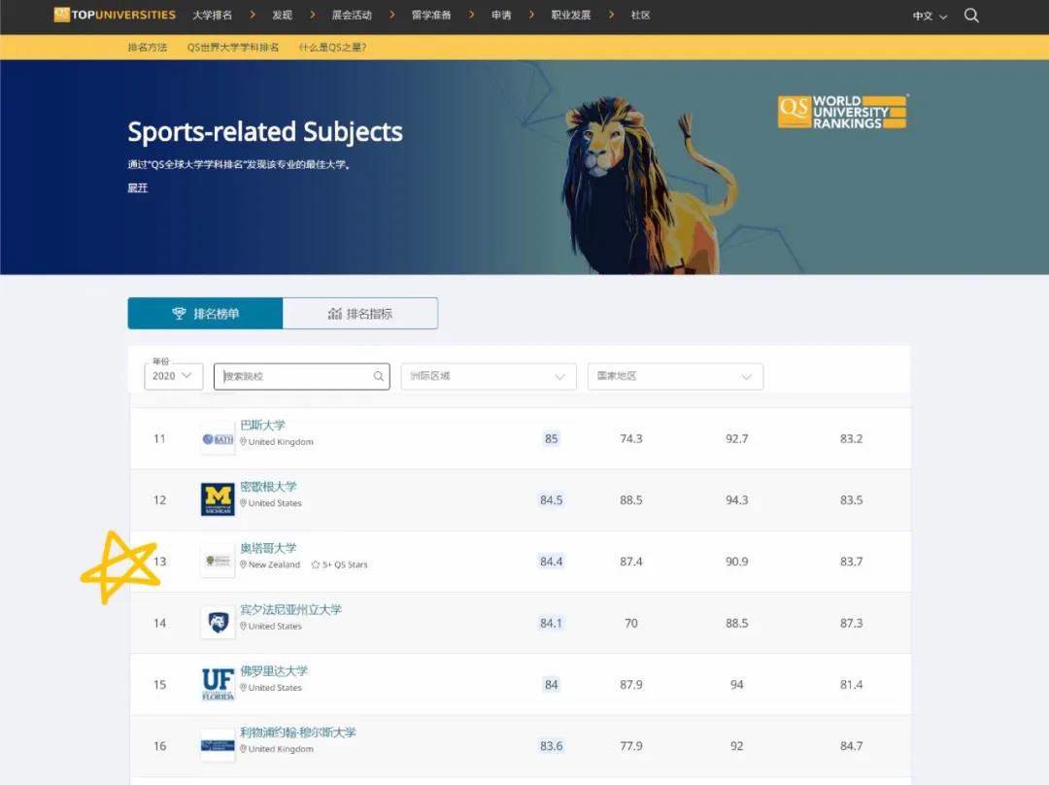Open the 什么是QS之星? link
Screen dimensions: 1049x785
pyautogui.click(x=332, y=48)
